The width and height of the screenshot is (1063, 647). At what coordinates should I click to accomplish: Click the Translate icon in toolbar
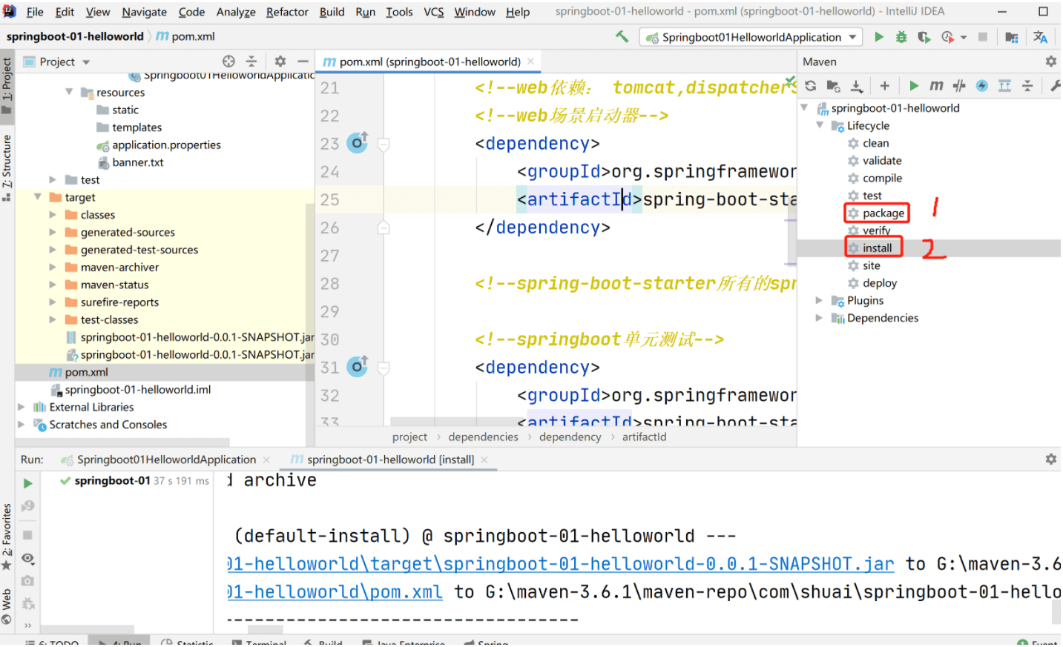(x=1040, y=37)
